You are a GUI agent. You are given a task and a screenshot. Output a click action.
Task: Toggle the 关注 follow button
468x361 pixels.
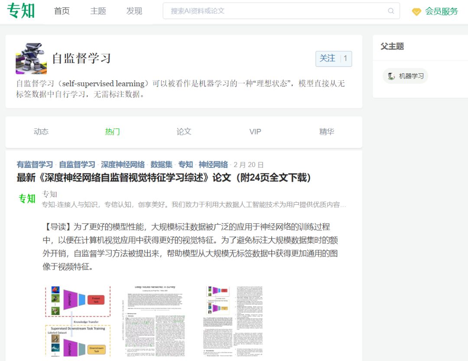pos(334,59)
